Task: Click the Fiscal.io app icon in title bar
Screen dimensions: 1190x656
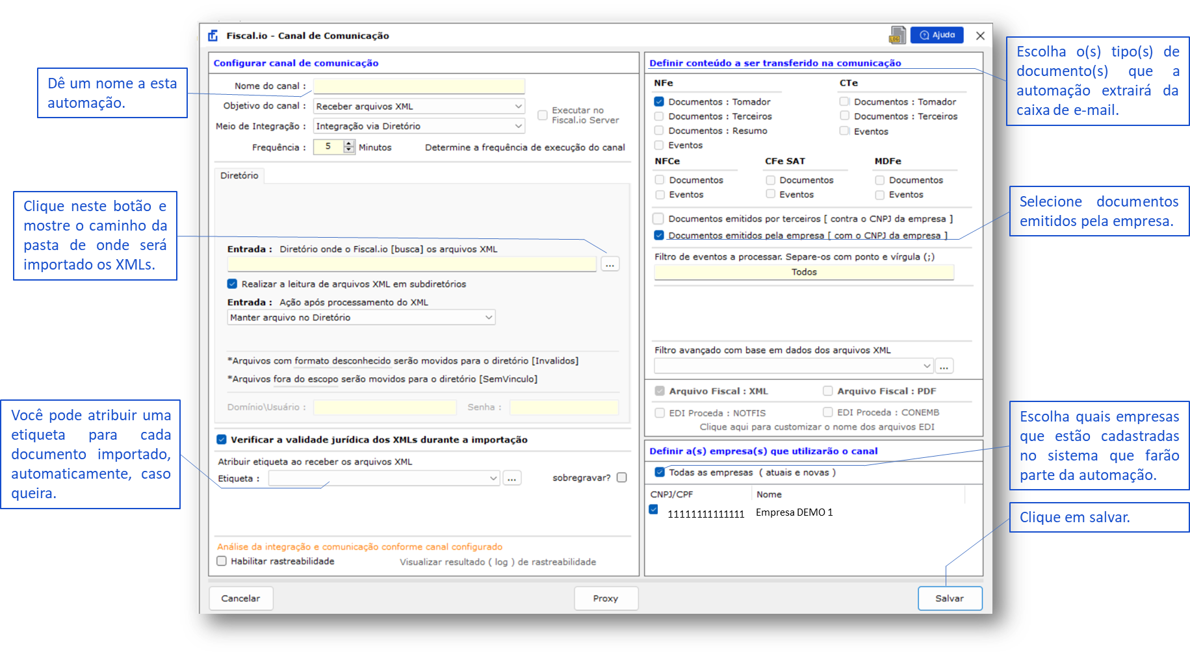Action: [x=213, y=36]
